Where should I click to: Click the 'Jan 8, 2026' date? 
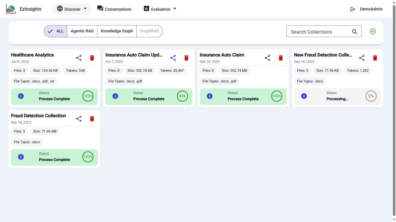(x=20, y=62)
